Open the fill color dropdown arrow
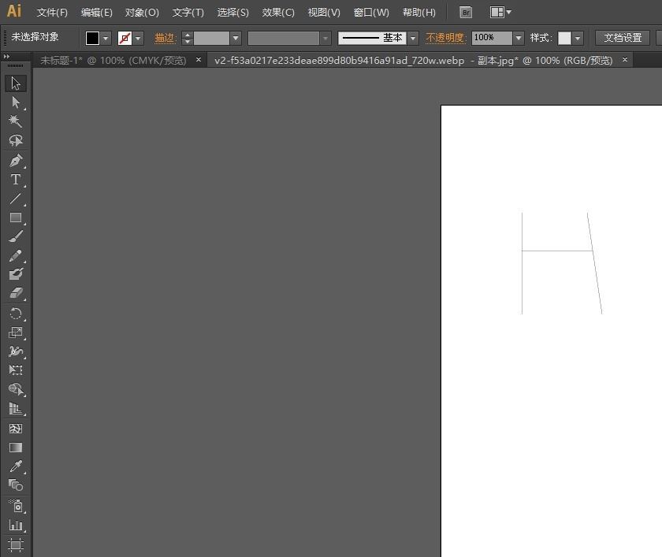 point(106,38)
